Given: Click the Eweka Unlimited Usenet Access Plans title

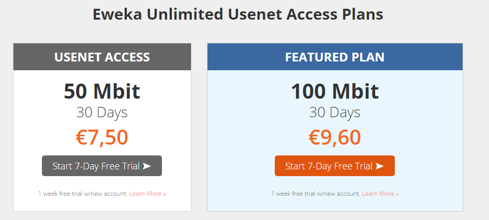Looking at the screenshot, I should pos(238,14).
